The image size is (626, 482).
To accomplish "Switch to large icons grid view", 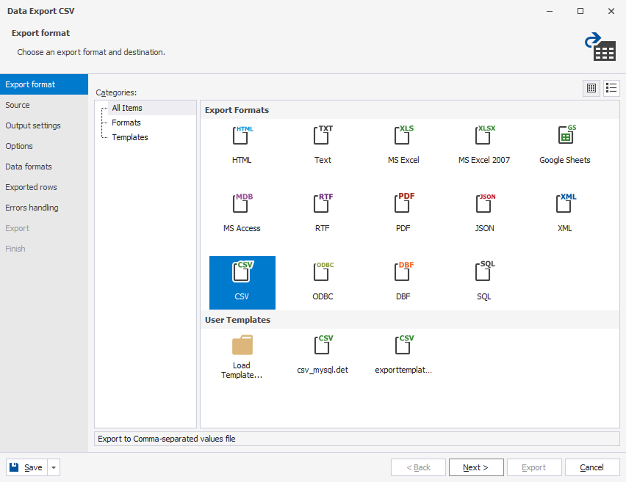I will pyautogui.click(x=591, y=88).
